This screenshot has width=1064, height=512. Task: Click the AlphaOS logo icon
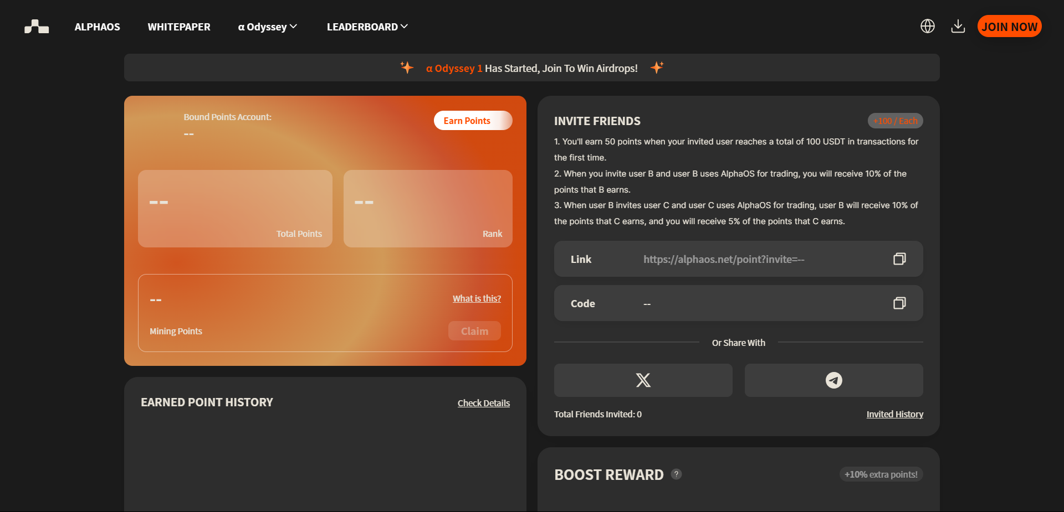(37, 27)
